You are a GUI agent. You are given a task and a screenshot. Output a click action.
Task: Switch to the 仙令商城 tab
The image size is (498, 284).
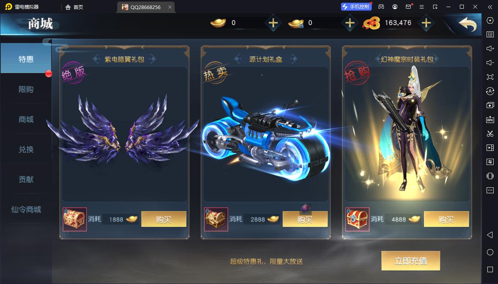pos(26,209)
